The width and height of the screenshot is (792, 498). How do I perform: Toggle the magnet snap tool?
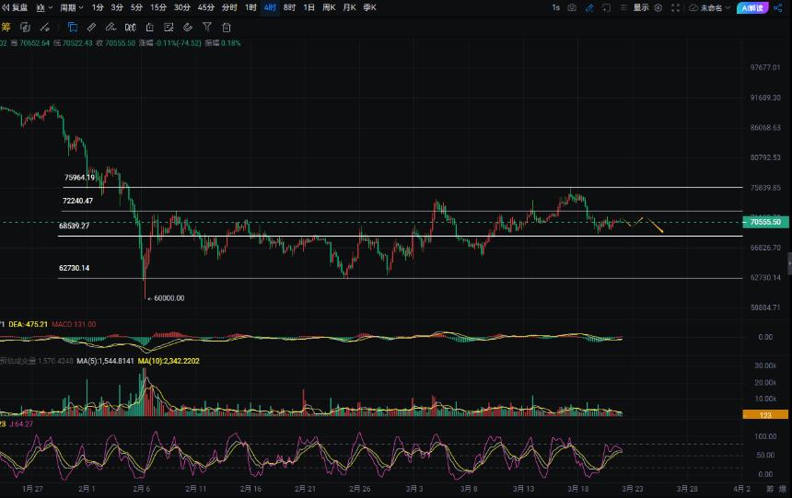[x=188, y=28]
